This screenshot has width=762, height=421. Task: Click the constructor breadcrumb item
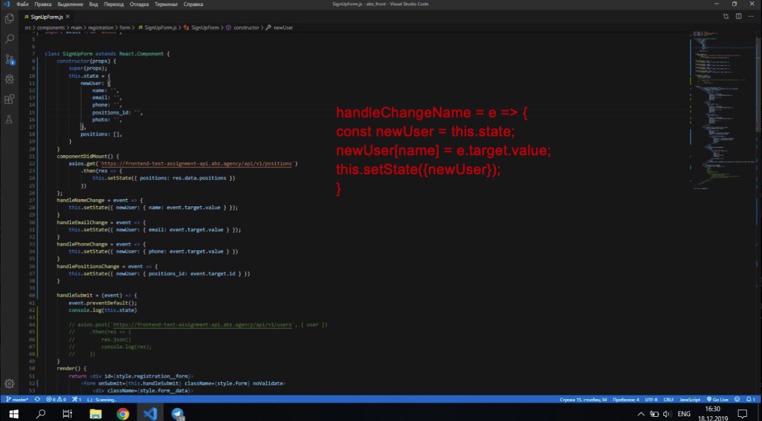coord(246,27)
